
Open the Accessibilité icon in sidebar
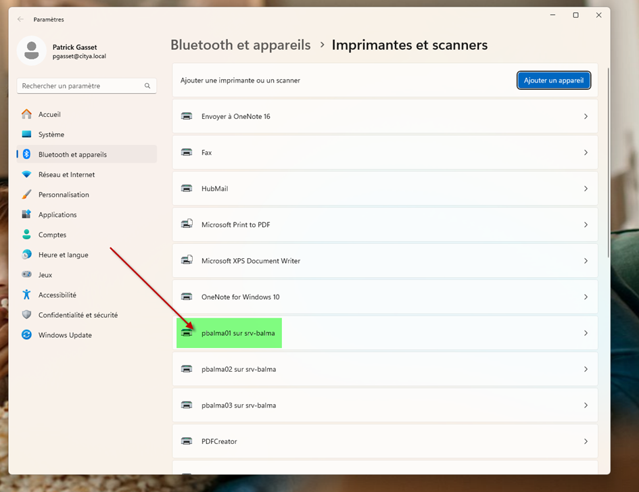tap(26, 295)
